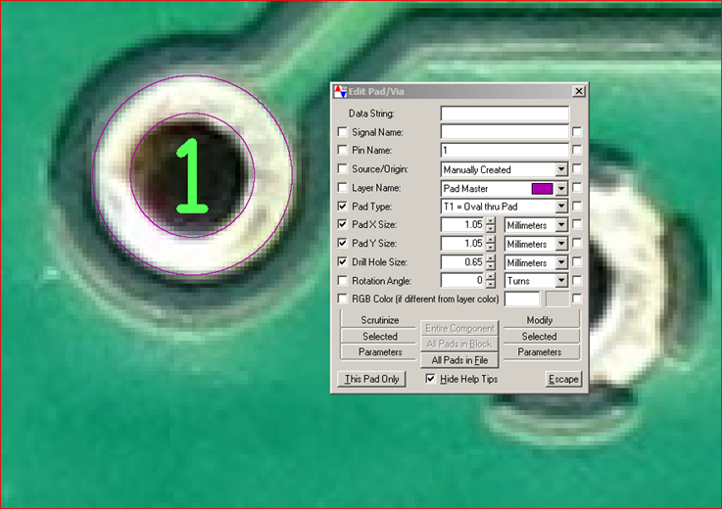Enable the Signal Name checkbox
The width and height of the screenshot is (722, 509).
coord(342,132)
